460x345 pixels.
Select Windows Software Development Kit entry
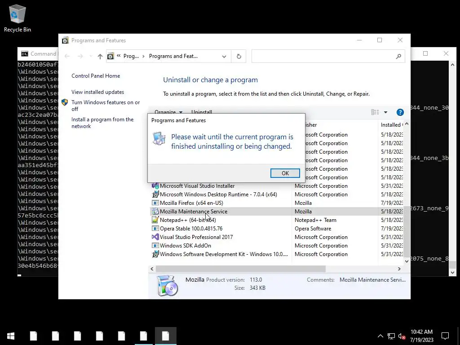224,254
